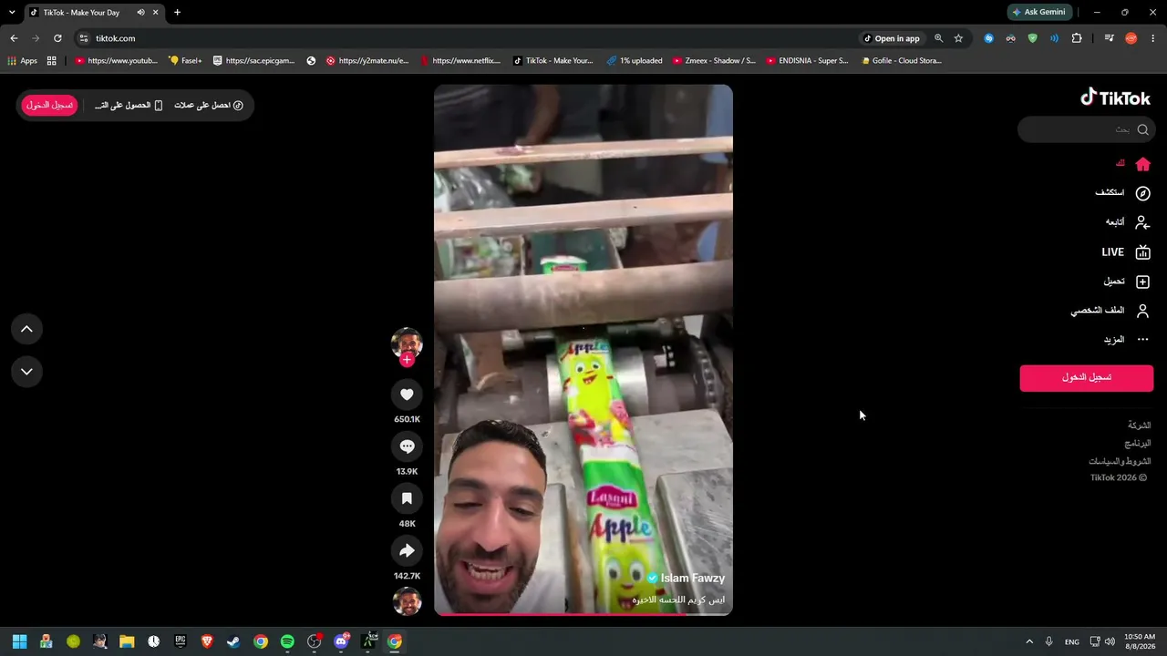Click the Get Coins (احصل على عملات) button

click(209, 106)
